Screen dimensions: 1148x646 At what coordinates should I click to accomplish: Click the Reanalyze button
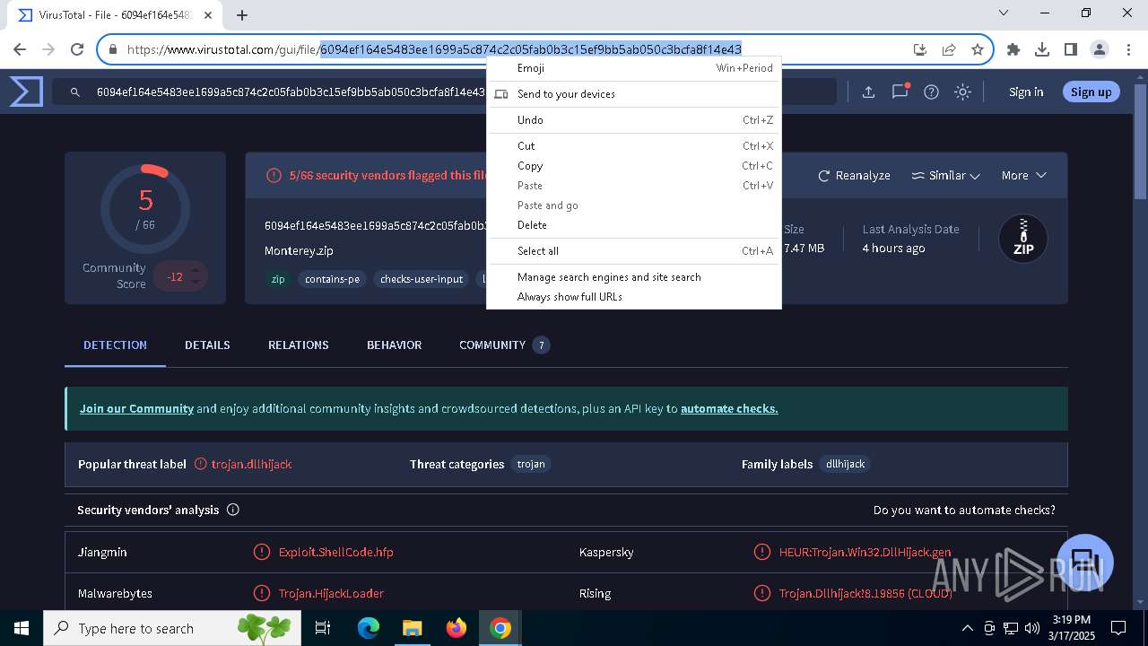pos(854,175)
